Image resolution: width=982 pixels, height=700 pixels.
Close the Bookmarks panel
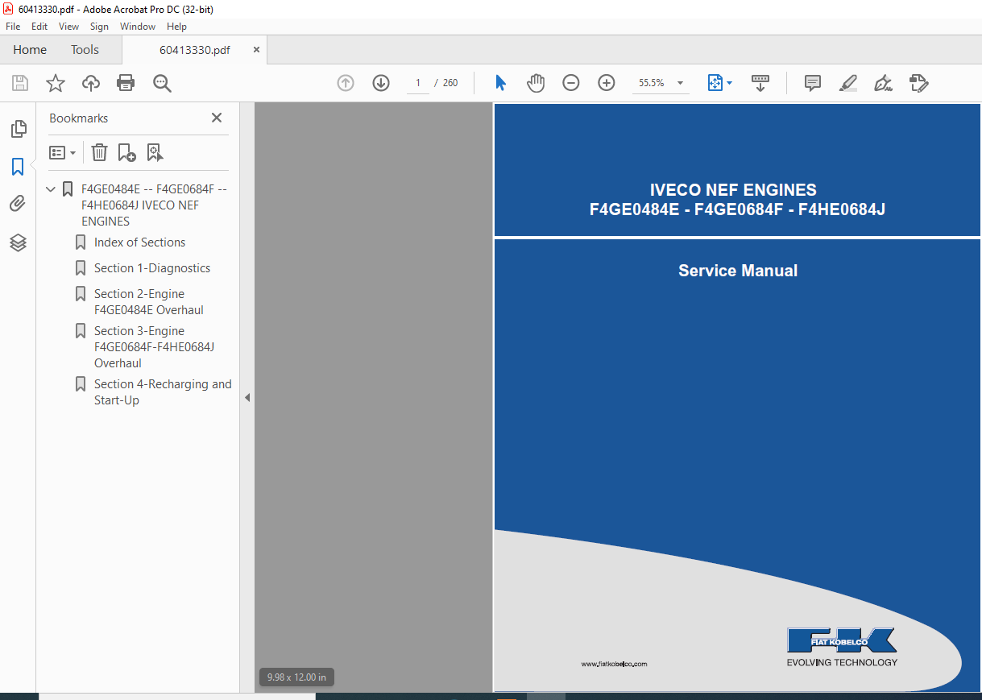point(217,118)
